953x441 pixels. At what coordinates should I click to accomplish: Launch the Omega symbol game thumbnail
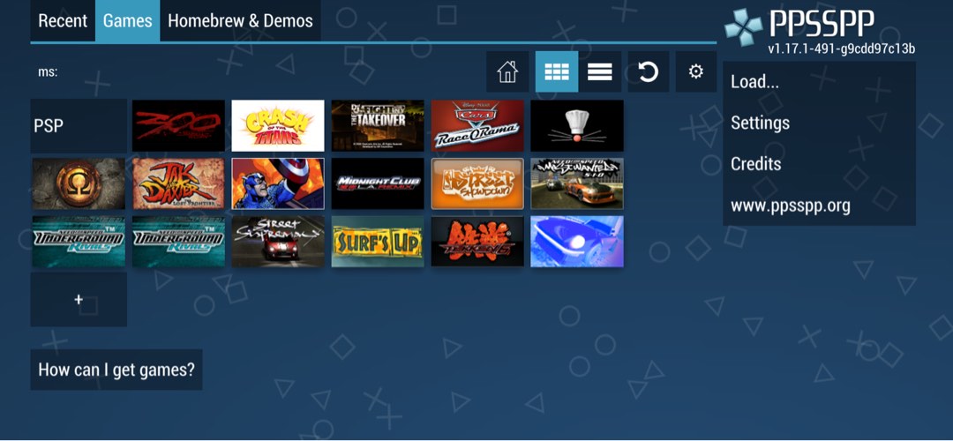79,183
